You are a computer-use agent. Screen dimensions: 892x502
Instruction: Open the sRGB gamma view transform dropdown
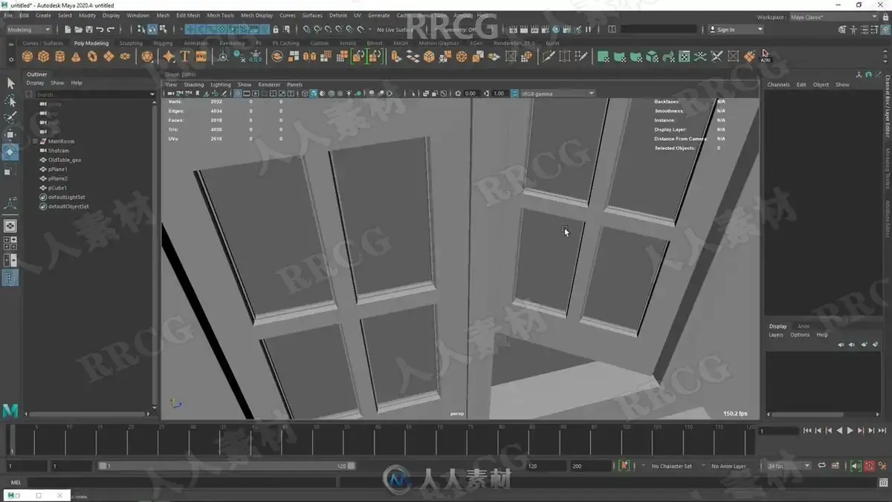coord(557,94)
